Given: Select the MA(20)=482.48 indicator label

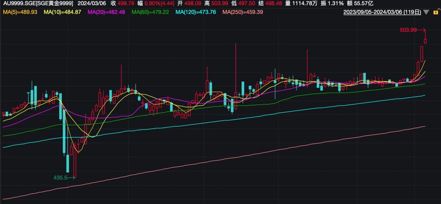Looking at the screenshot, I should (x=106, y=12).
